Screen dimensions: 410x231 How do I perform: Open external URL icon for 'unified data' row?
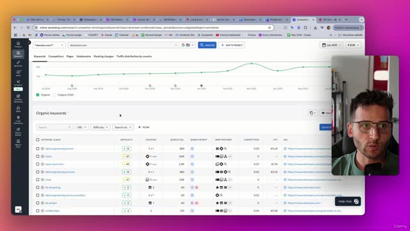[285, 210]
